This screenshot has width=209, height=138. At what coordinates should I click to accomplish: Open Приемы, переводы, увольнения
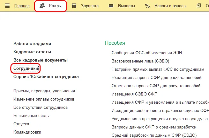pos(44,91)
